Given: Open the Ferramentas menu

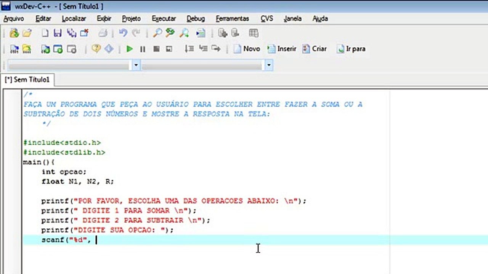Looking at the screenshot, I should coord(232,18).
